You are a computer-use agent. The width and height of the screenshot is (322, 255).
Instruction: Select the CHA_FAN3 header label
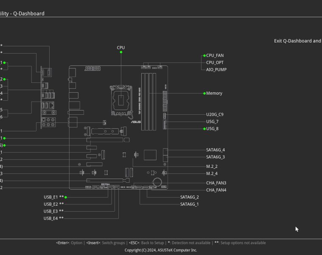pyautogui.click(x=216, y=183)
